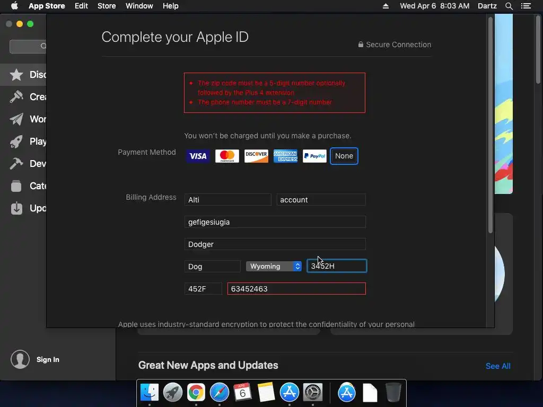Click the eject icon in menu bar
The height and width of the screenshot is (407, 543).
[x=386, y=6]
